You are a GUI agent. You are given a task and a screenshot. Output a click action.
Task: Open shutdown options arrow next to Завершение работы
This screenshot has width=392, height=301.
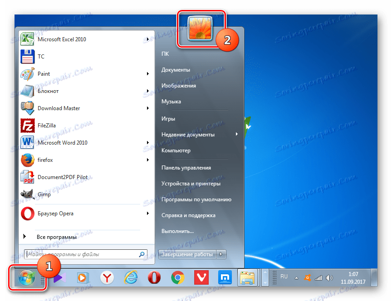click(x=221, y=254)
